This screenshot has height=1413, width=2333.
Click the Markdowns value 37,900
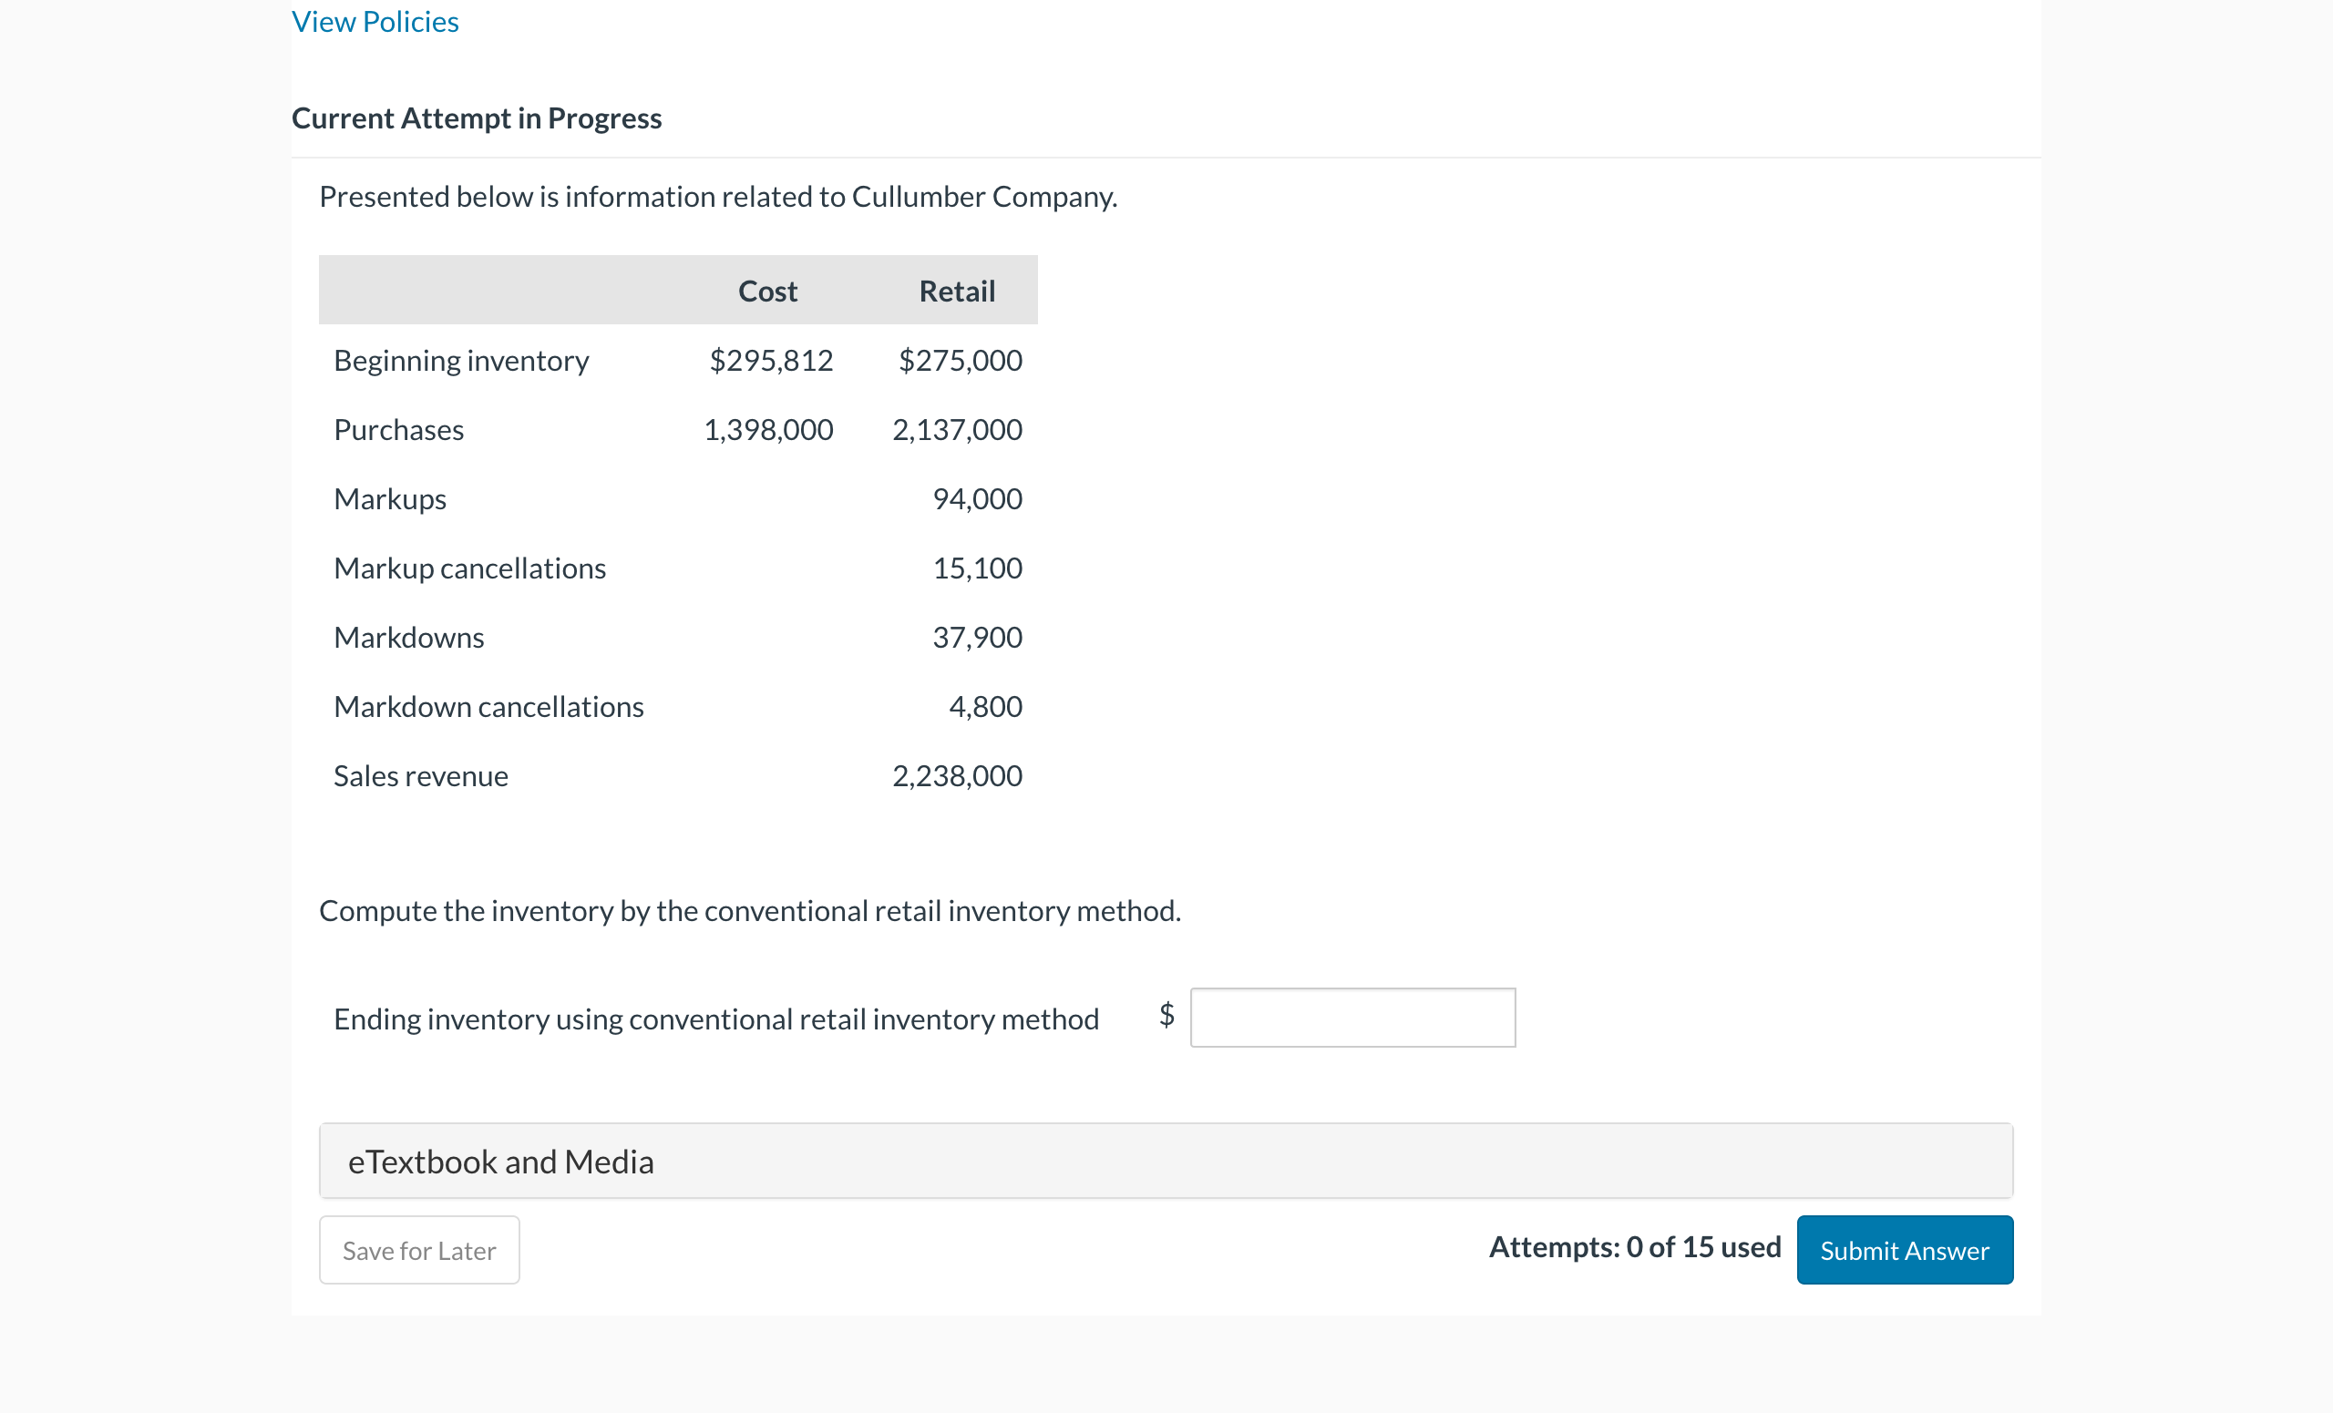(x=976, y=636)
